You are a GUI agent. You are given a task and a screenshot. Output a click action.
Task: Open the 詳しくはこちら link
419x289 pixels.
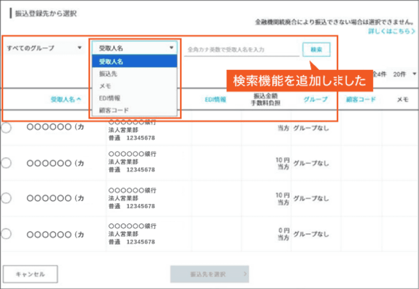(392, 31)
